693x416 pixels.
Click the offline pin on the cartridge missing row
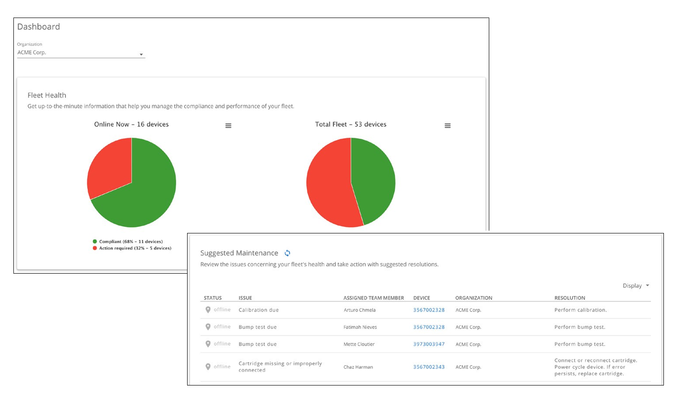click(x=208, y=367)
